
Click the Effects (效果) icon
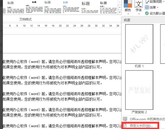click(147, 7)
